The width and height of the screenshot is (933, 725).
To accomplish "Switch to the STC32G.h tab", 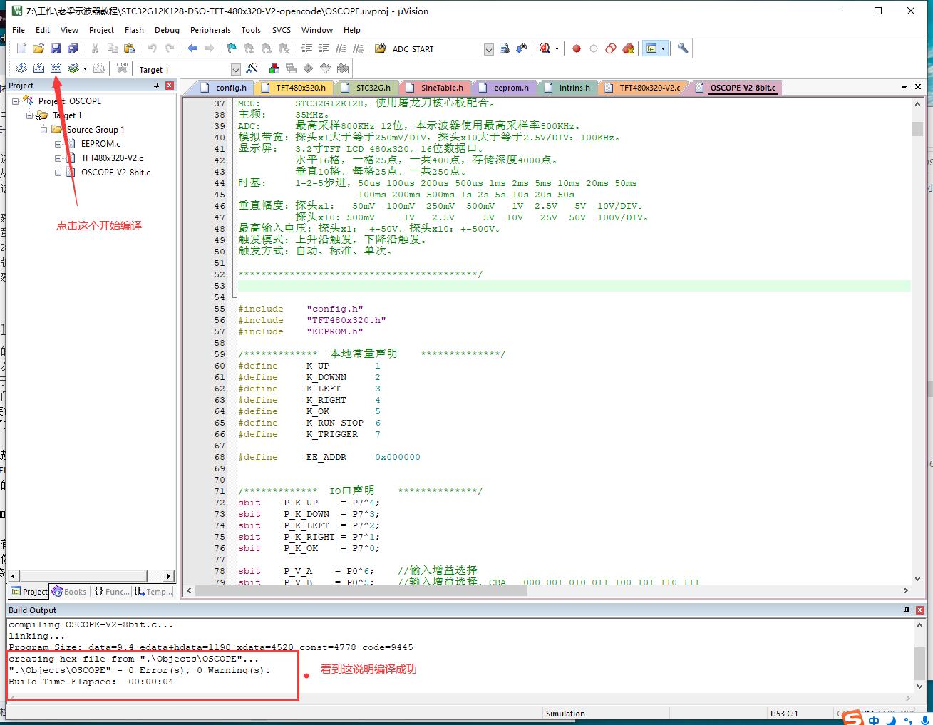I will tap(365, 88).
